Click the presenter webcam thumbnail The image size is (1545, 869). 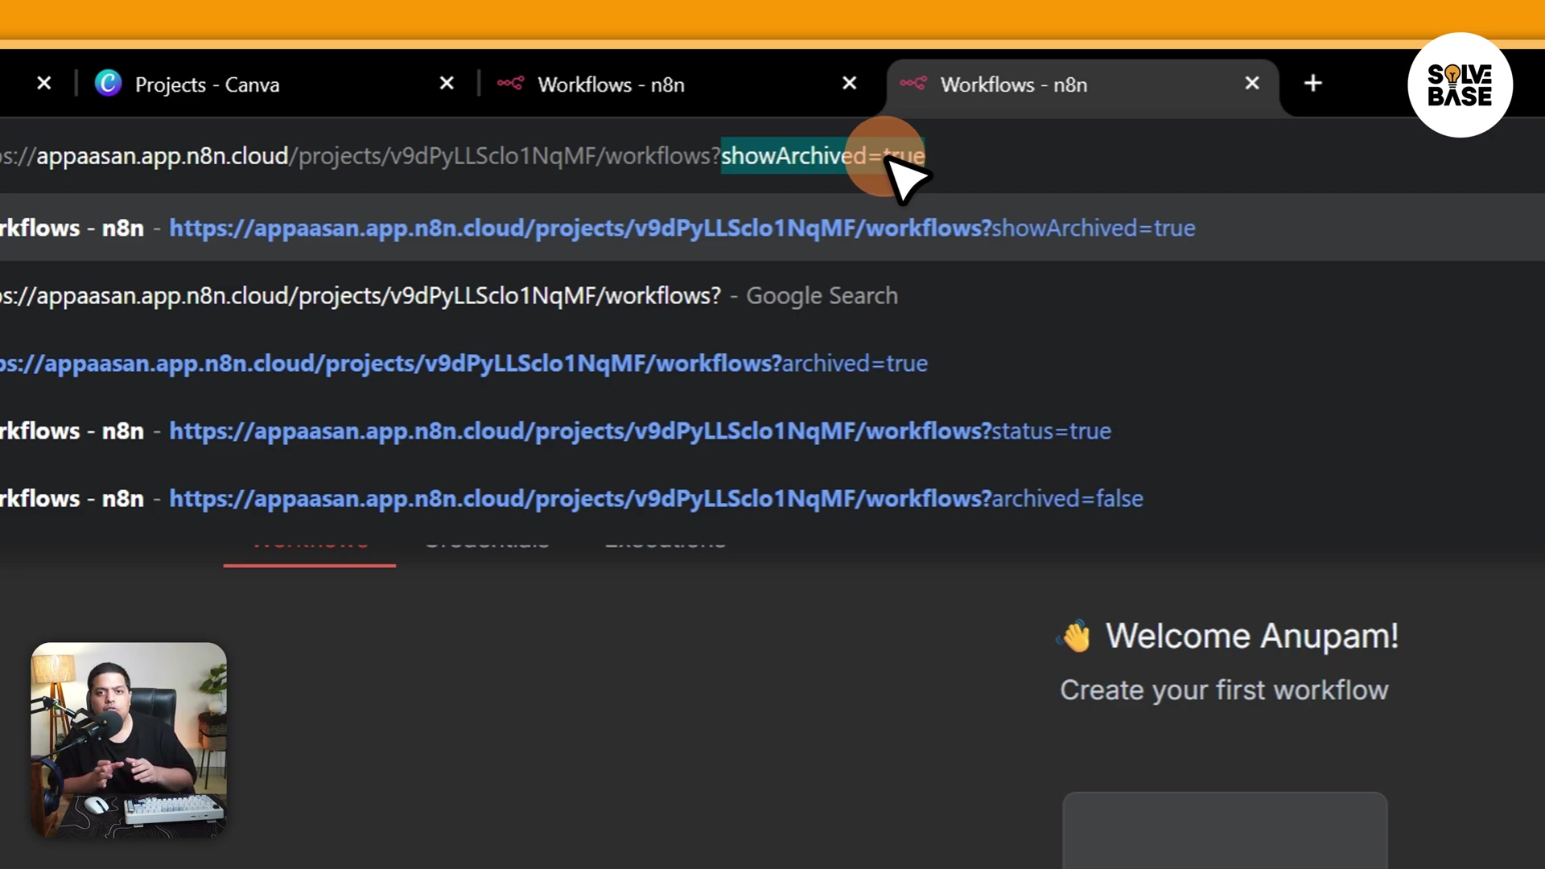click(x=129, y=739)
